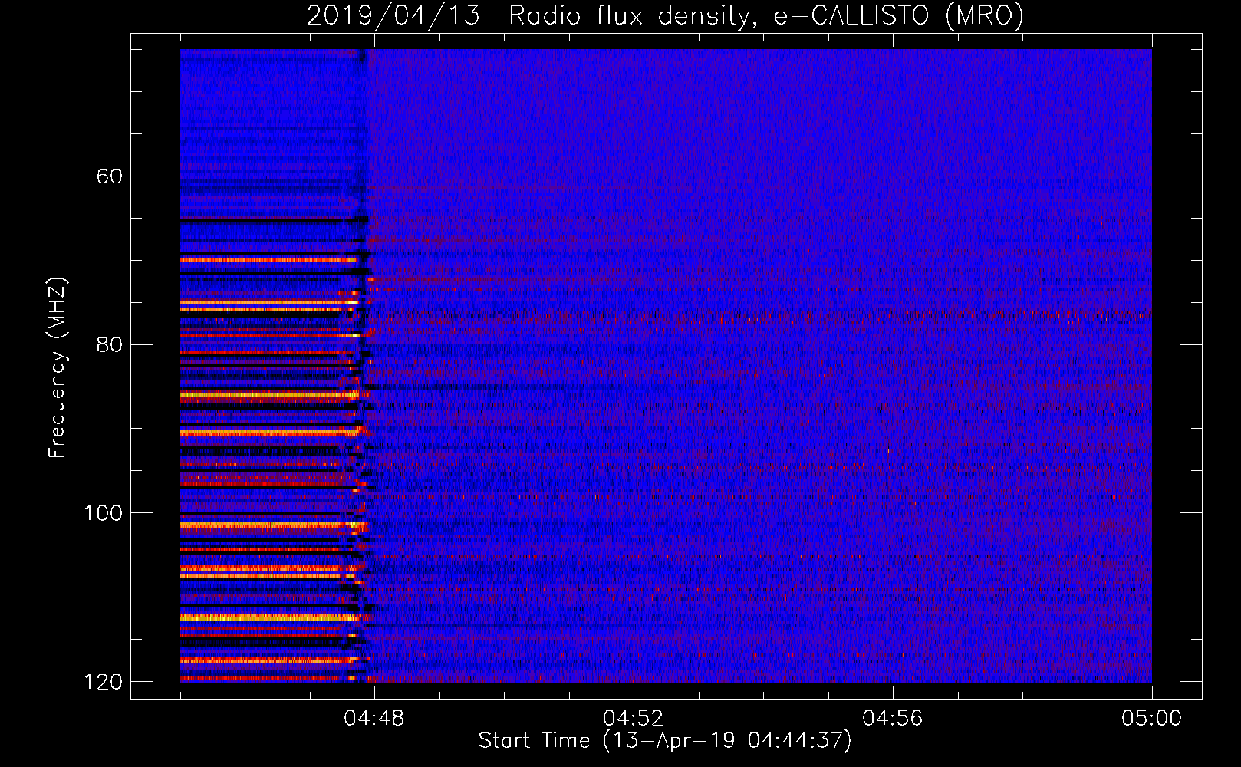Click the 04:48 time tick label
This screenshot has height=767, width=1241.
click(x=374, y=719)
